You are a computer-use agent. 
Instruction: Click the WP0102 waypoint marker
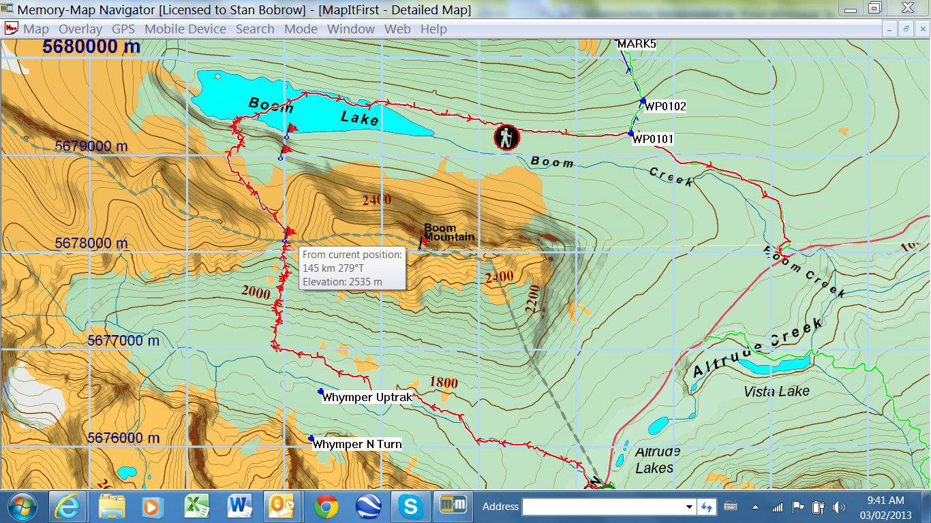[x=643, y=101]
